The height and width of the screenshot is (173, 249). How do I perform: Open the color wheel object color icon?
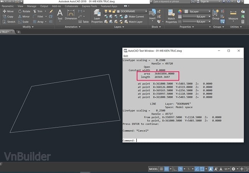tap(180, 11)
